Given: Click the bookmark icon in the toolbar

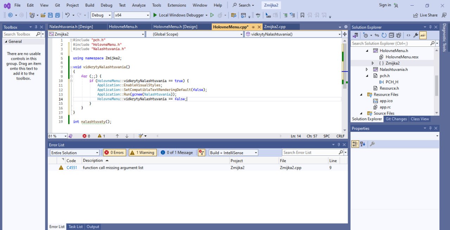Looking at the screenshot, I should tap(302, 15).
